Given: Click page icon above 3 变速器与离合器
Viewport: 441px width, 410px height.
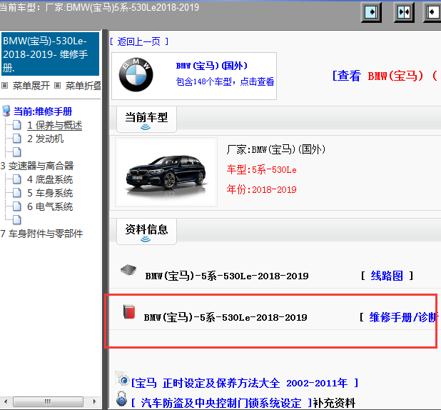Looking at the screenshot, I should pos(16,151).
